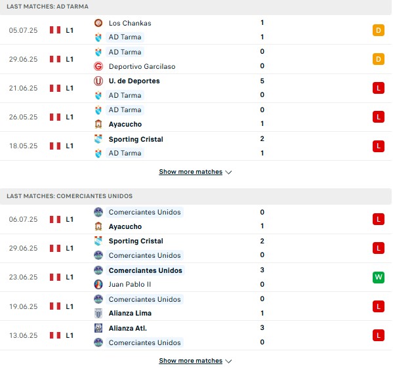Click the Juan Pablo II team logo
This screenshot has width=393, height=372.
[98, 284]
